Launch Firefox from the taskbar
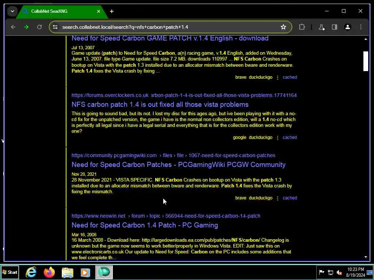374x280 pixels. click(49, 272)
